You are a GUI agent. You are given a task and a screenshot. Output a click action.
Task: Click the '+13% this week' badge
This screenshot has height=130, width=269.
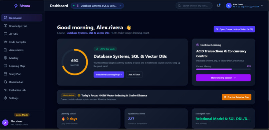[x=105, y=49]
